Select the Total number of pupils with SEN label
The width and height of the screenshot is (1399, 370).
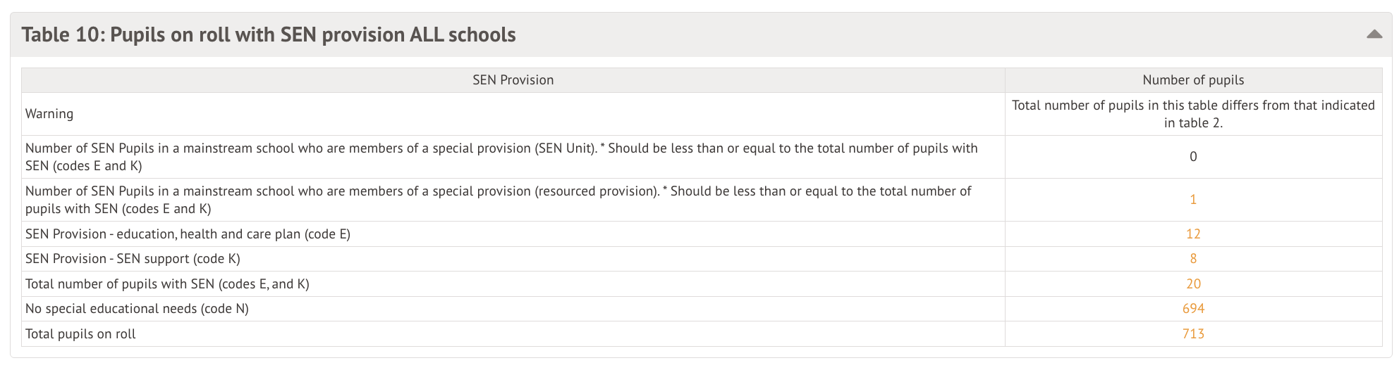click(x=167, y=284)
